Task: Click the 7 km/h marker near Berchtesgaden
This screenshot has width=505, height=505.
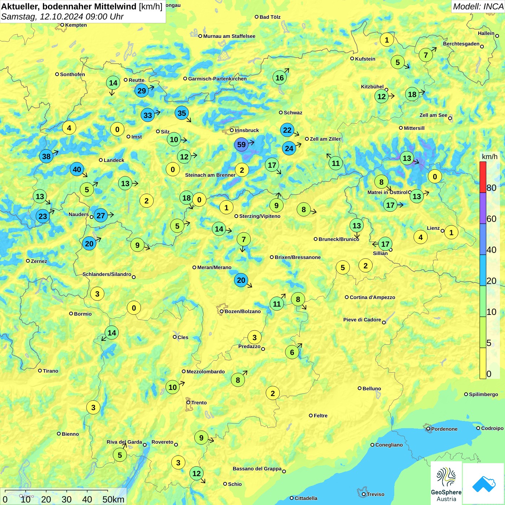Action: click(x=426, y=55)
